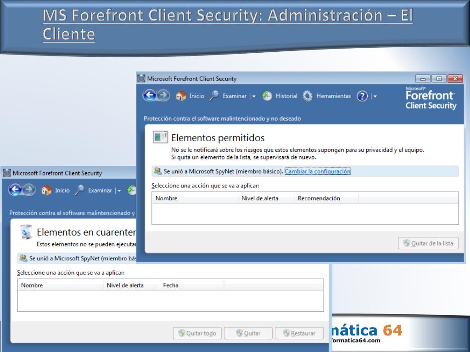470x352 pixels.
Task: Go back in the cuarentena window
Action: coord(15,190)
